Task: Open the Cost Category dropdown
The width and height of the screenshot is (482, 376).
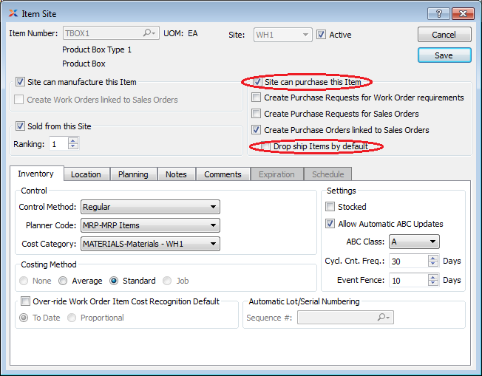Action: click(x=150, y=243)
